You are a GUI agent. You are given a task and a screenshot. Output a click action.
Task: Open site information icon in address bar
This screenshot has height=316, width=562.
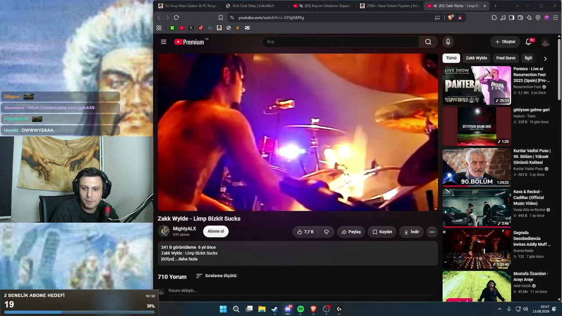click(232, 18)
